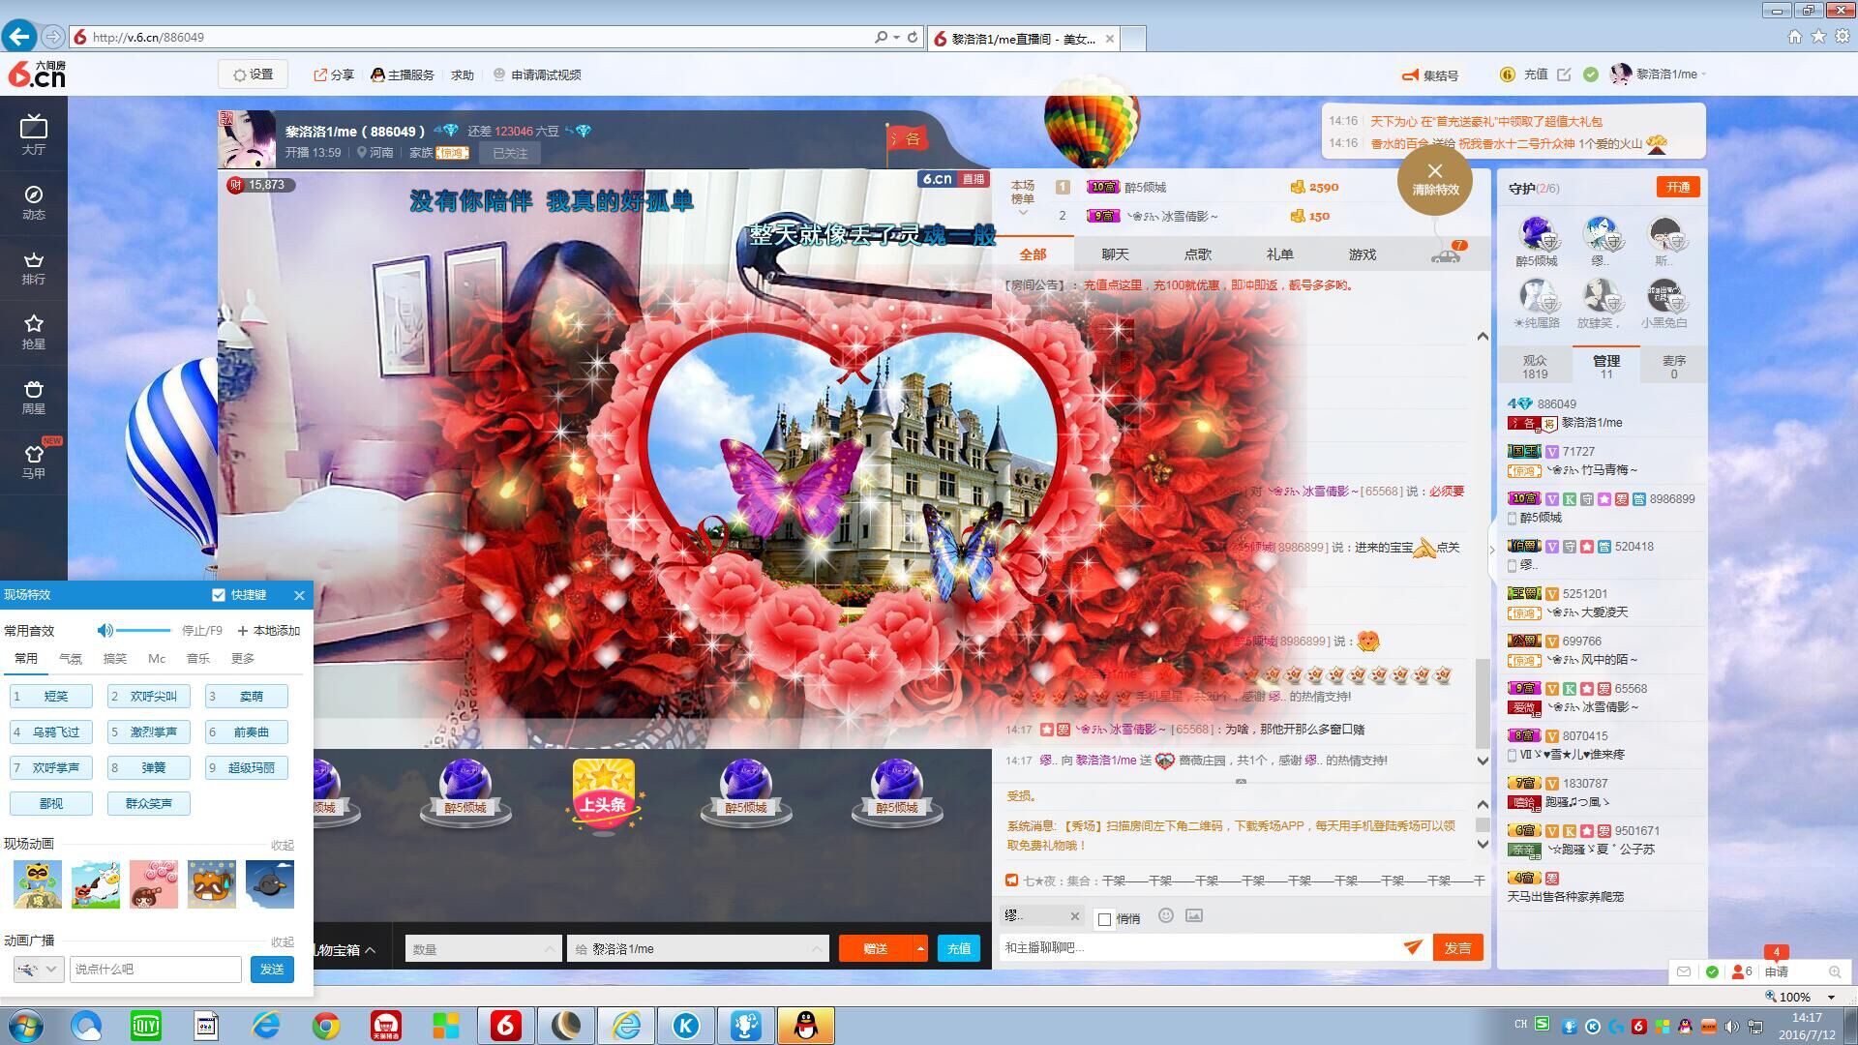Play the flying cow animation thumbnail
The width and height of the screenshot is (1858, 1045).
coord(96,884)
